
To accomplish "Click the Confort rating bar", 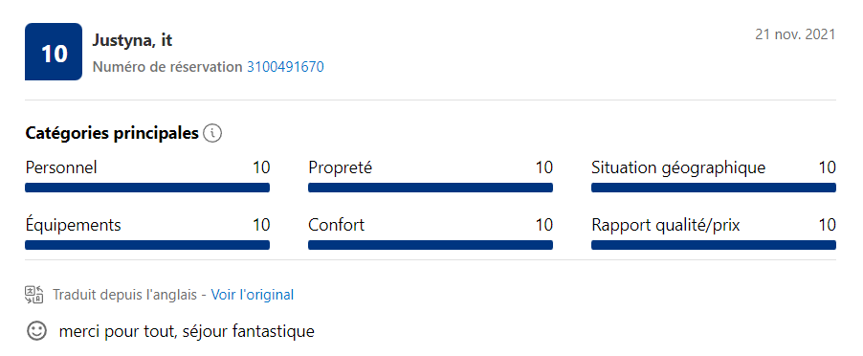I will coord(431,245).
